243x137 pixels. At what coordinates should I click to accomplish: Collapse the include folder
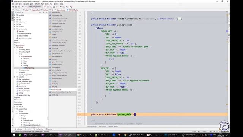coord(15,47)
